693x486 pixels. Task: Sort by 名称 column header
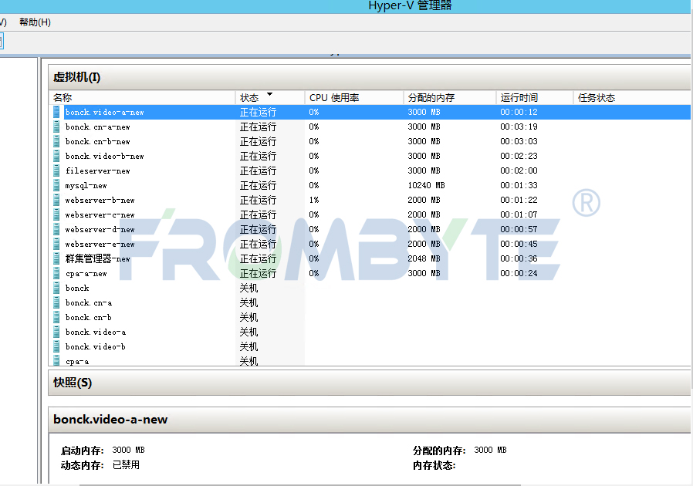point(142,98)
